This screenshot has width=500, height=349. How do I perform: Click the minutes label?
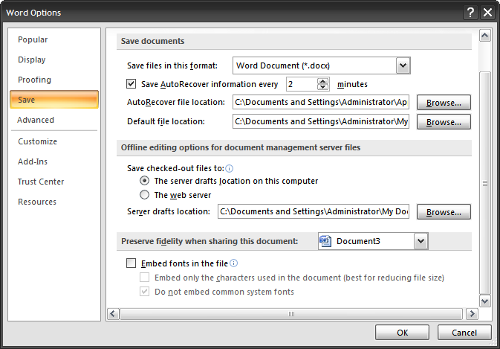coord(352,84)
